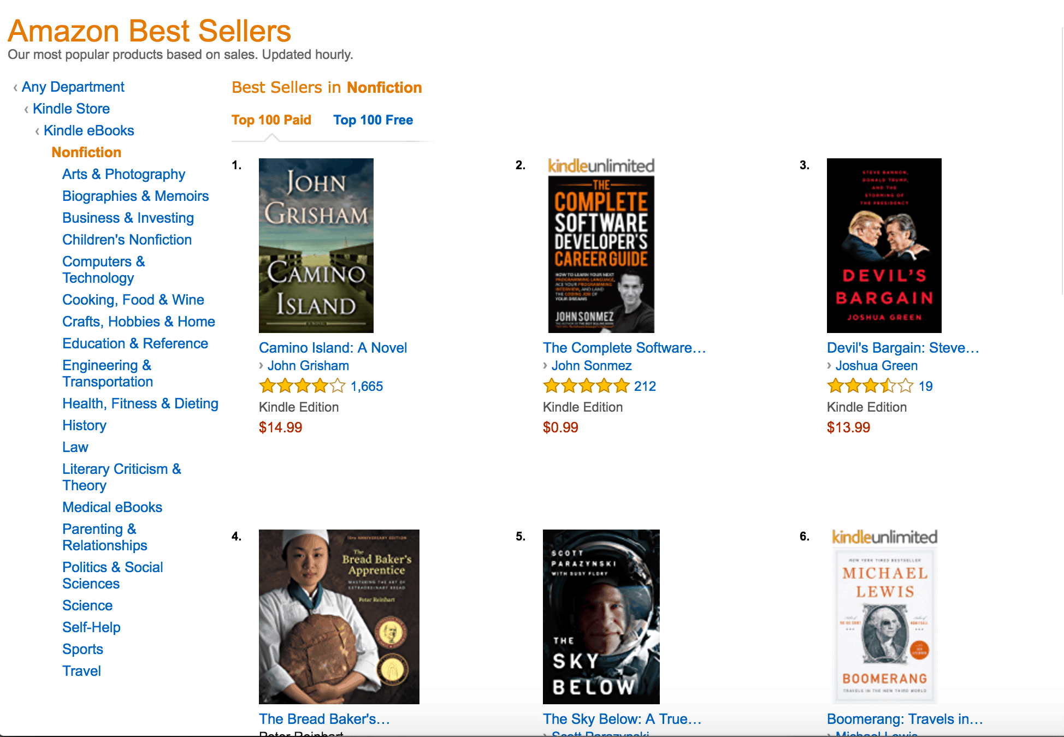Open the star rating for Camino Island

[x=303, y=386]
